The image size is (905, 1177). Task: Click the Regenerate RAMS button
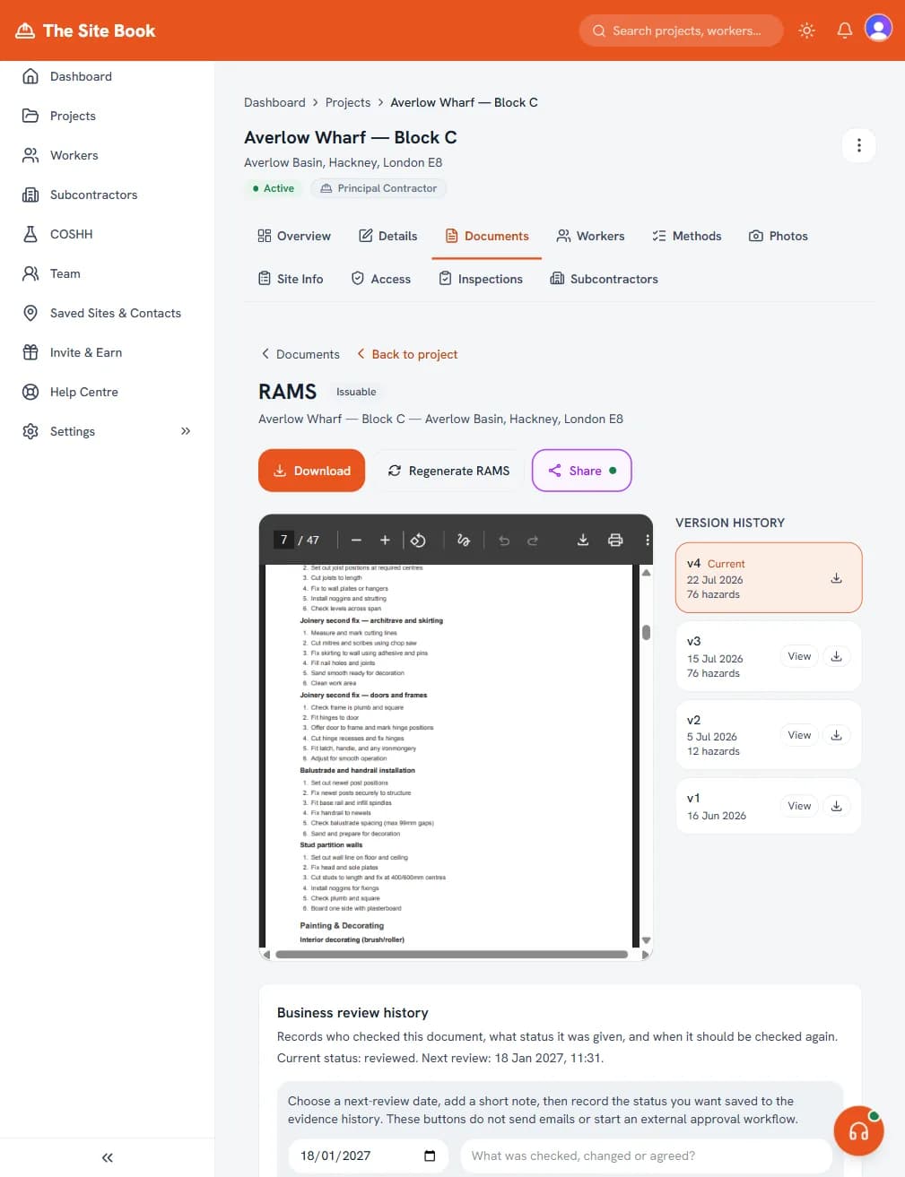click(448, 471)
